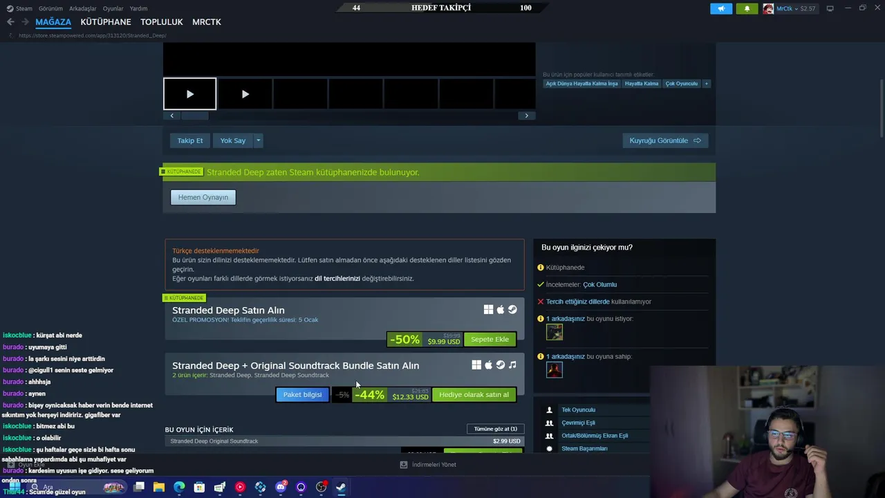Click SteamOS icon in Stranded Deep purchase box

512,310
